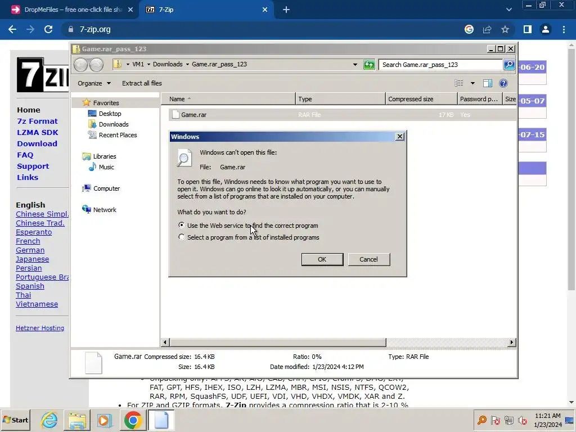576x432 pixels.
Task: Open the Chrome tab search dropdown
Action: pos(508,10)
